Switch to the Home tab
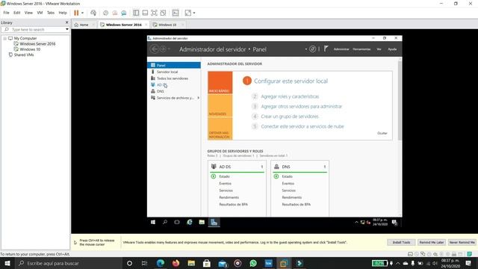 (84, 25)
